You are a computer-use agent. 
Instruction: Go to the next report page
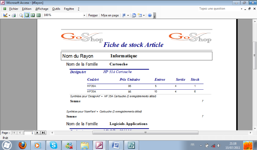click(37, 133)
